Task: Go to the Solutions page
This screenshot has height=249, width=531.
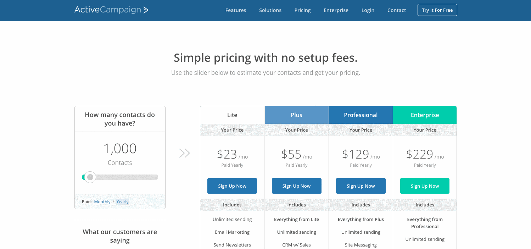Action: 270,10
